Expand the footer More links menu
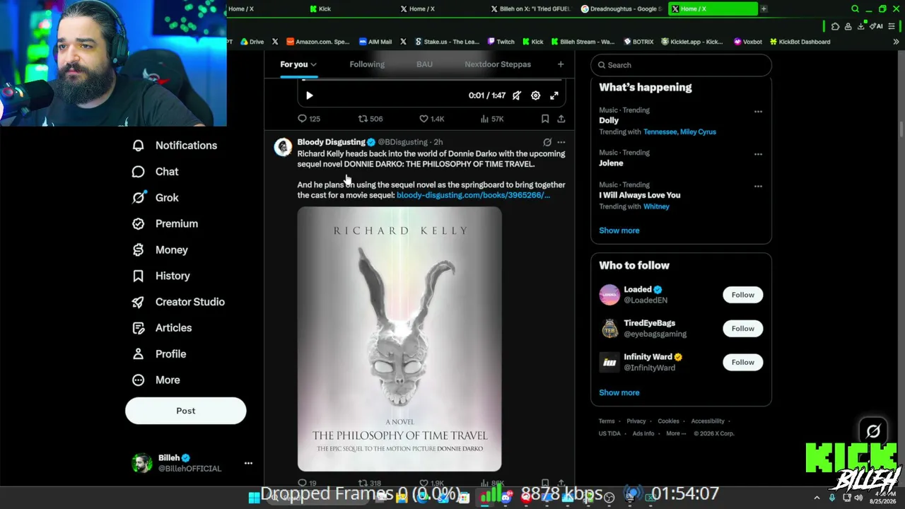Viewport: 905px width, 509px height. tap(675, 433)
